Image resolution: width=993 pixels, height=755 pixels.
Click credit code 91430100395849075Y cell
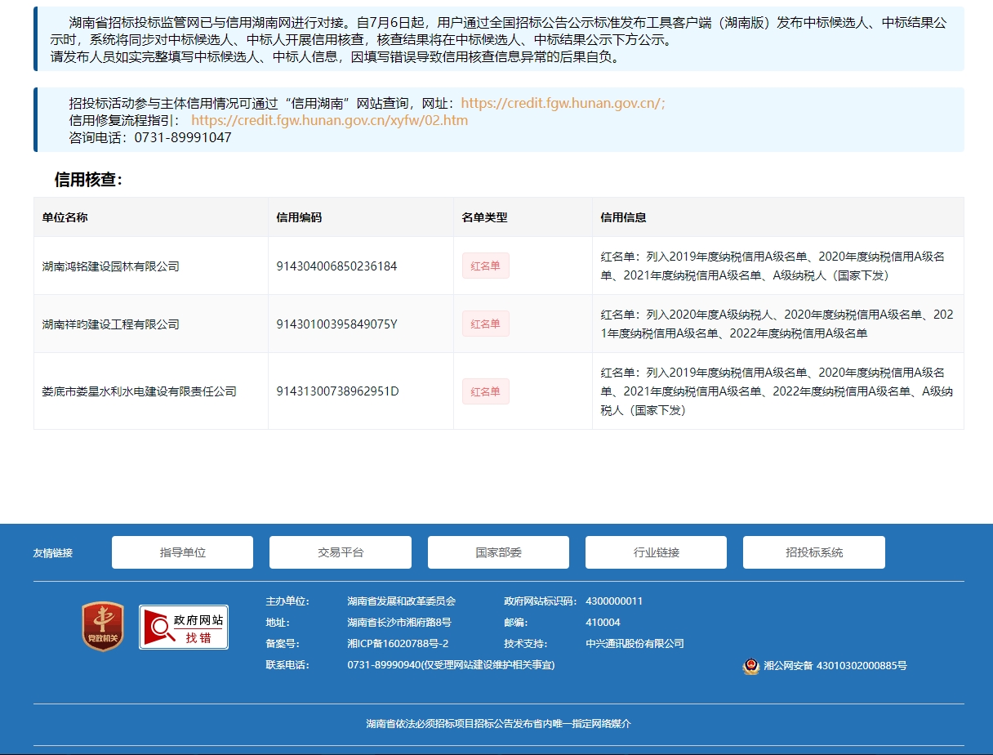click(x=336, y=324)
